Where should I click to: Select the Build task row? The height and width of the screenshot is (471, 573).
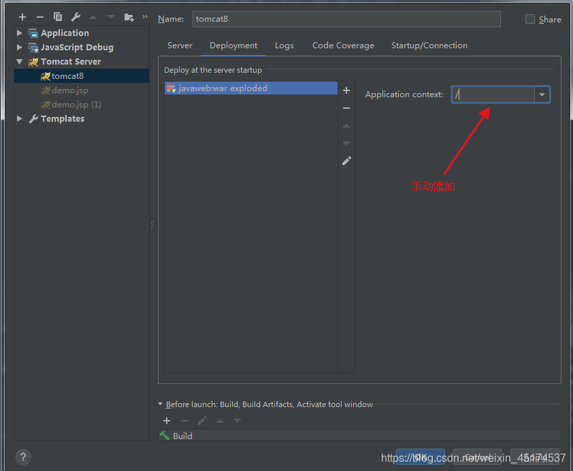click(359, 436)
